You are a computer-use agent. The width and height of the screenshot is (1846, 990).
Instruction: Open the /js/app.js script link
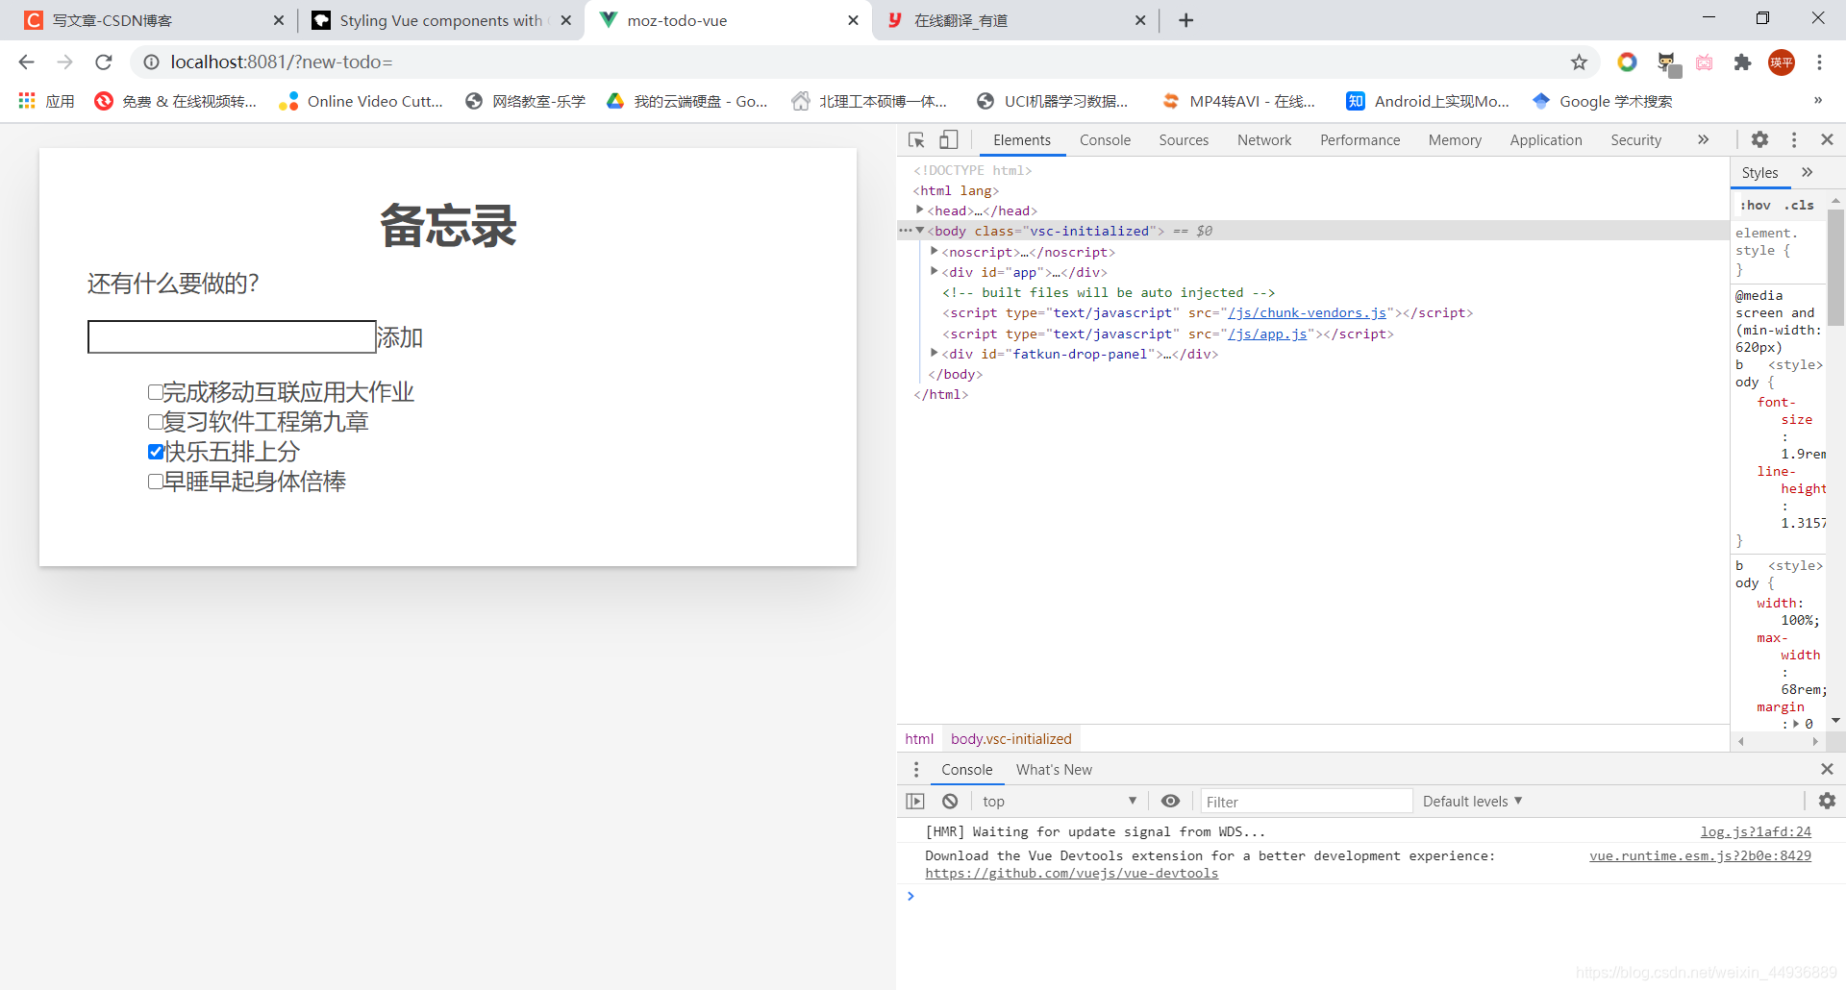pos(1267,334)
